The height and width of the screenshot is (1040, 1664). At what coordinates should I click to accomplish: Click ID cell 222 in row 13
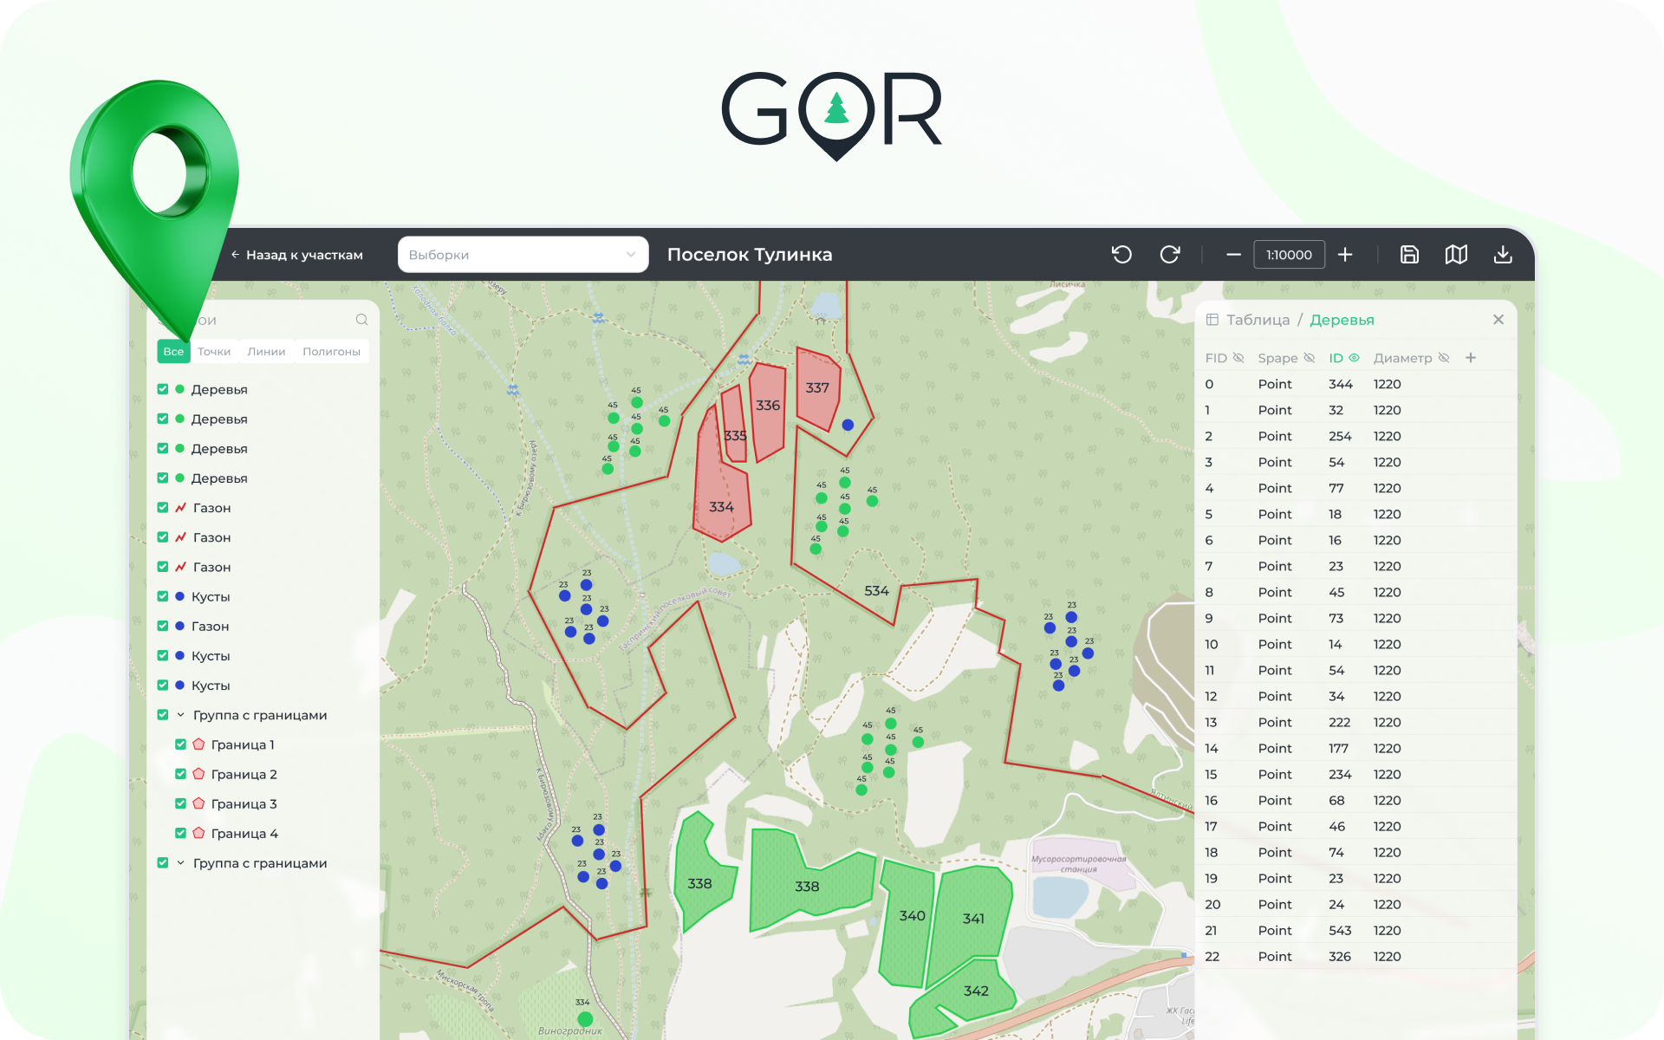pos(1340,722)
